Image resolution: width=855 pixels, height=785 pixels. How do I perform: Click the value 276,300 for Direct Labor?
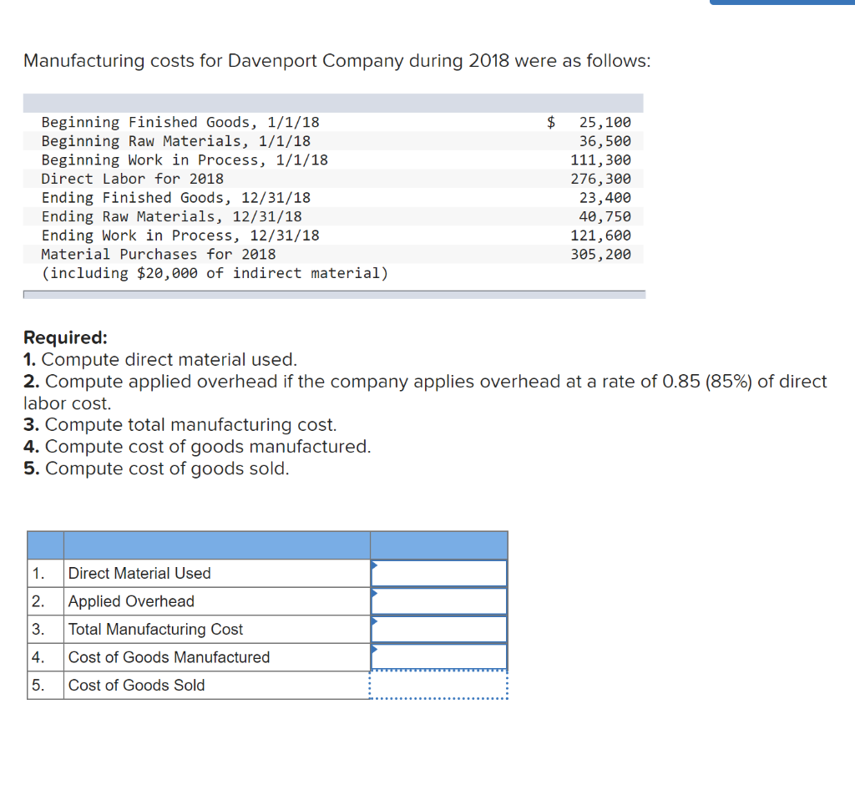coord(600,179)
